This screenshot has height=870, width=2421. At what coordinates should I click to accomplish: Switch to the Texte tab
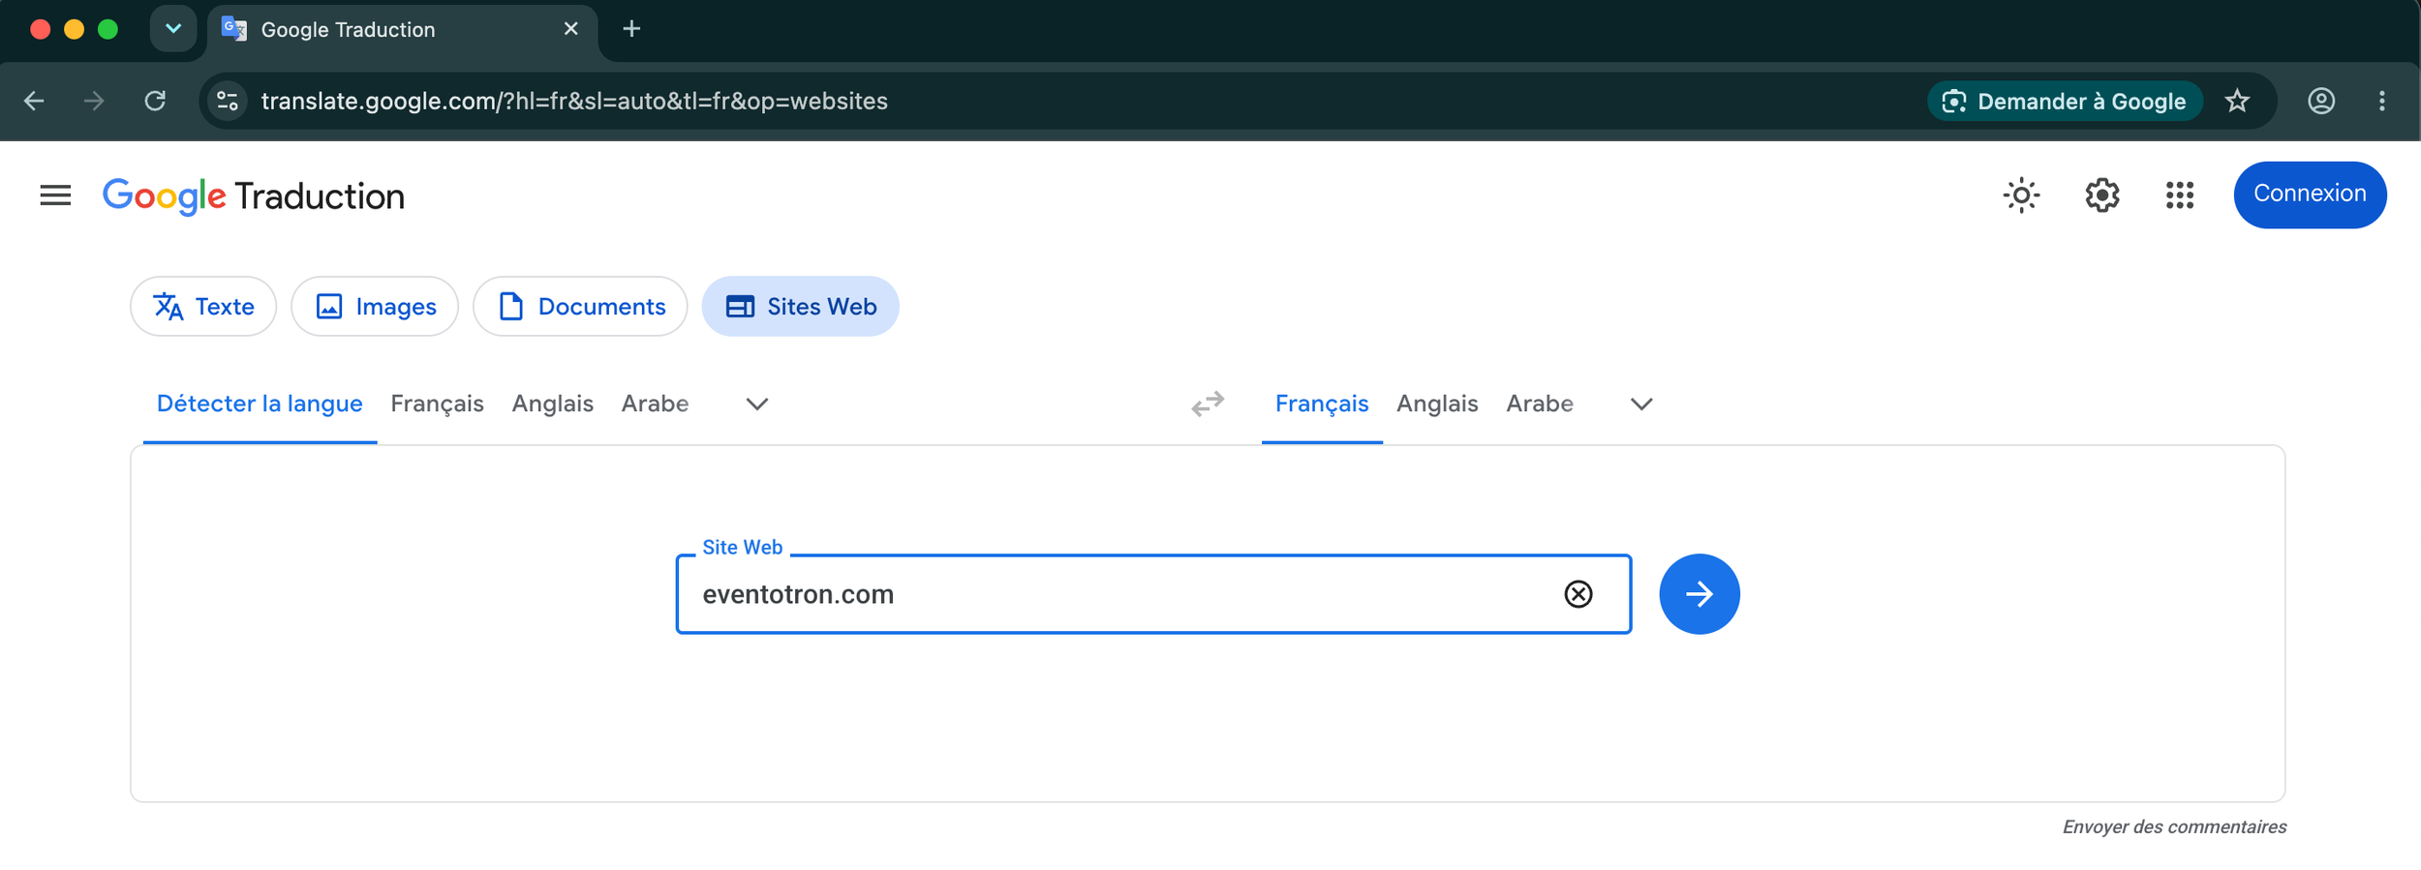203,307
